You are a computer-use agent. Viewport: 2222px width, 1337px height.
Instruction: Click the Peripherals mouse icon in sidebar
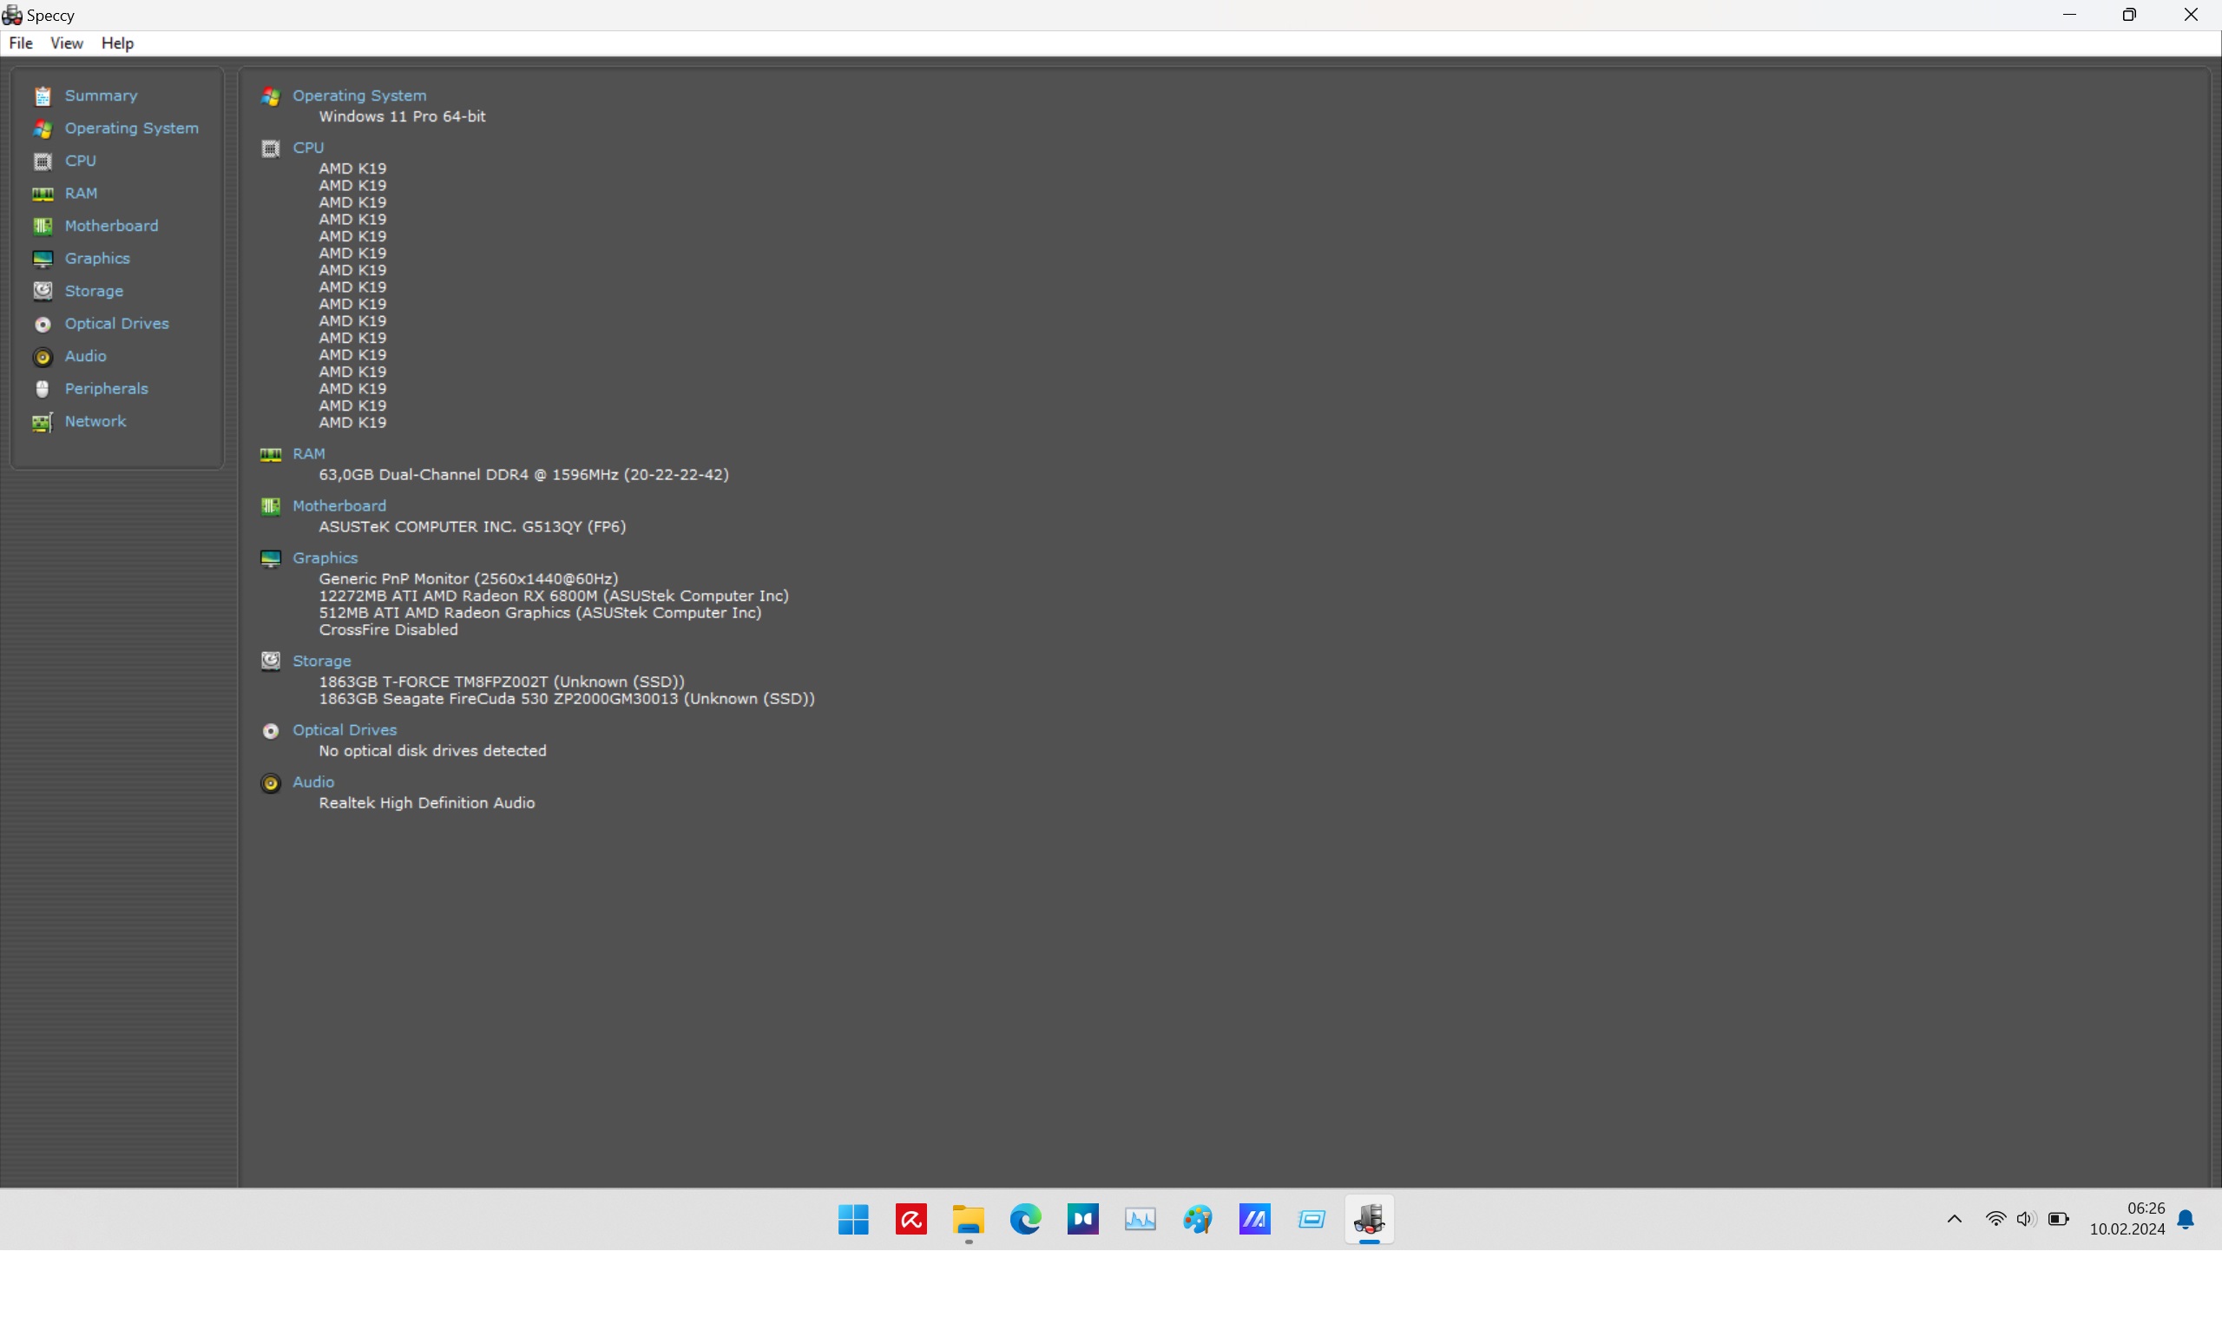(x=43, y=389)
